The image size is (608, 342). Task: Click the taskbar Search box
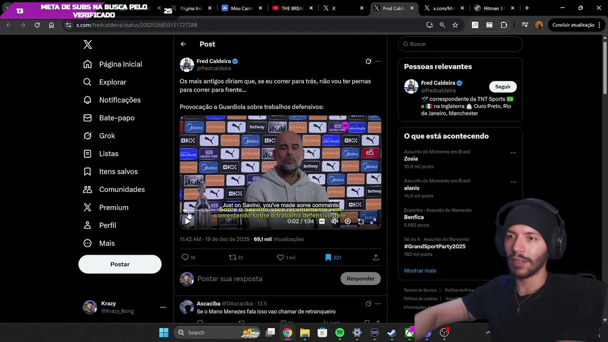click(218, 332)
